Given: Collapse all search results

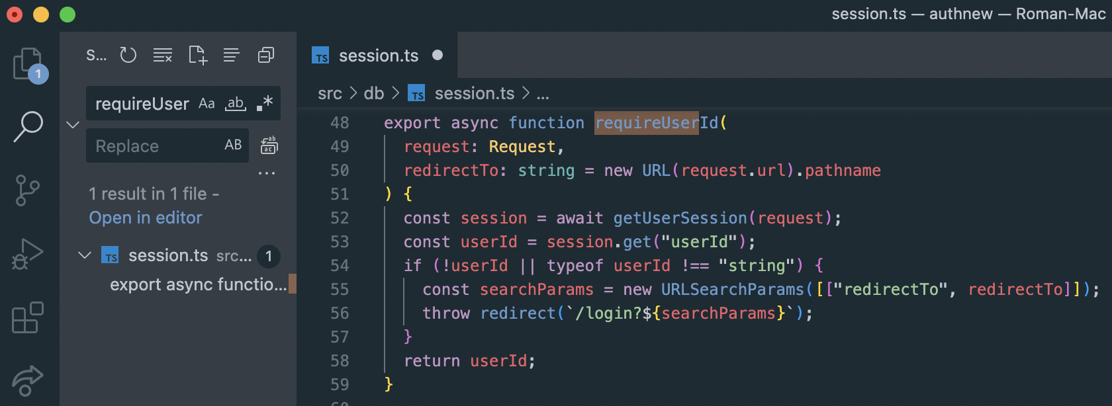Looking at the screenshot, I should [266, 55].
